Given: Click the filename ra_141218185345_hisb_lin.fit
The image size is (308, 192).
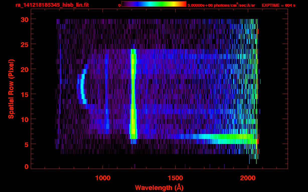Looking at the screenshot, I should click(x=52, y=5).
